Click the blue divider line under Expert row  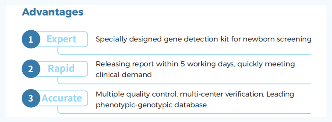[184, 54]
